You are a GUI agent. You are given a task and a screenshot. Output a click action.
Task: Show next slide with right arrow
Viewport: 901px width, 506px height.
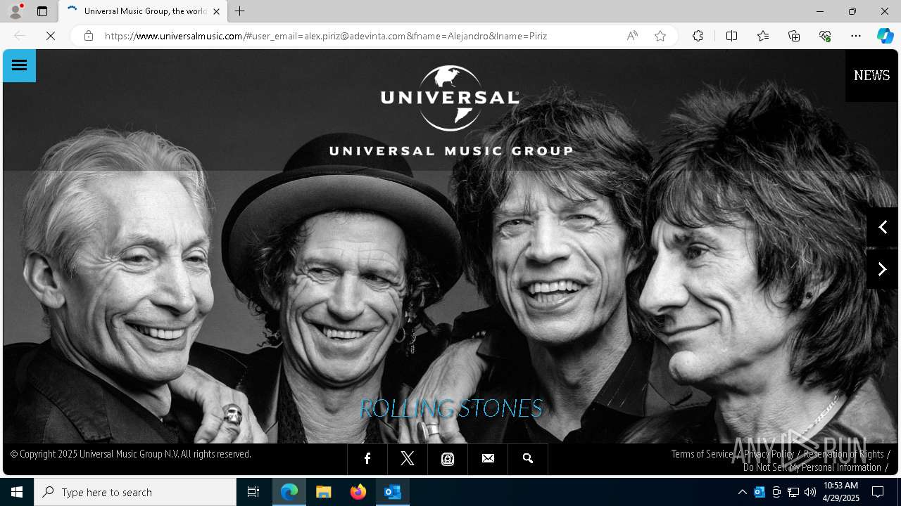882,269
